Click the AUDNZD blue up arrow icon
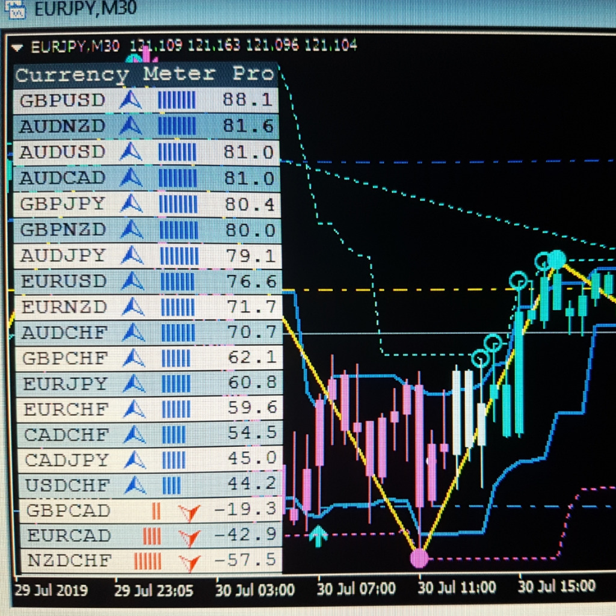The width and height of the screenshot is (616, 616). pyautogui.click(x=131, y=126)
